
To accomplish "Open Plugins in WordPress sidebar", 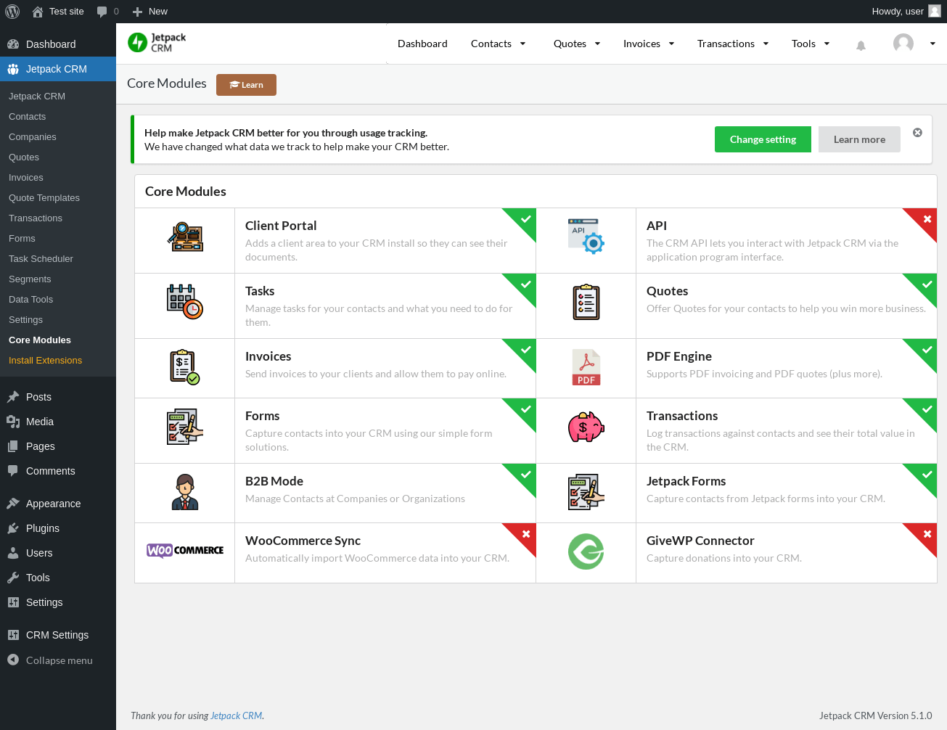I will point(58,528).
